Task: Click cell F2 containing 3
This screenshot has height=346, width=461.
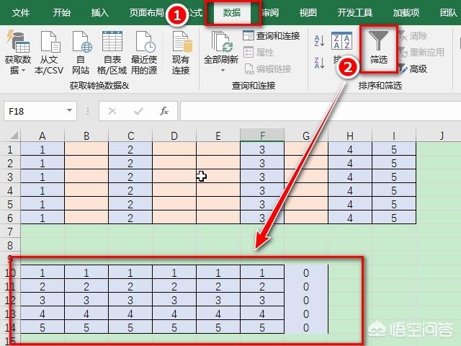Action: [x=262, y=163]
